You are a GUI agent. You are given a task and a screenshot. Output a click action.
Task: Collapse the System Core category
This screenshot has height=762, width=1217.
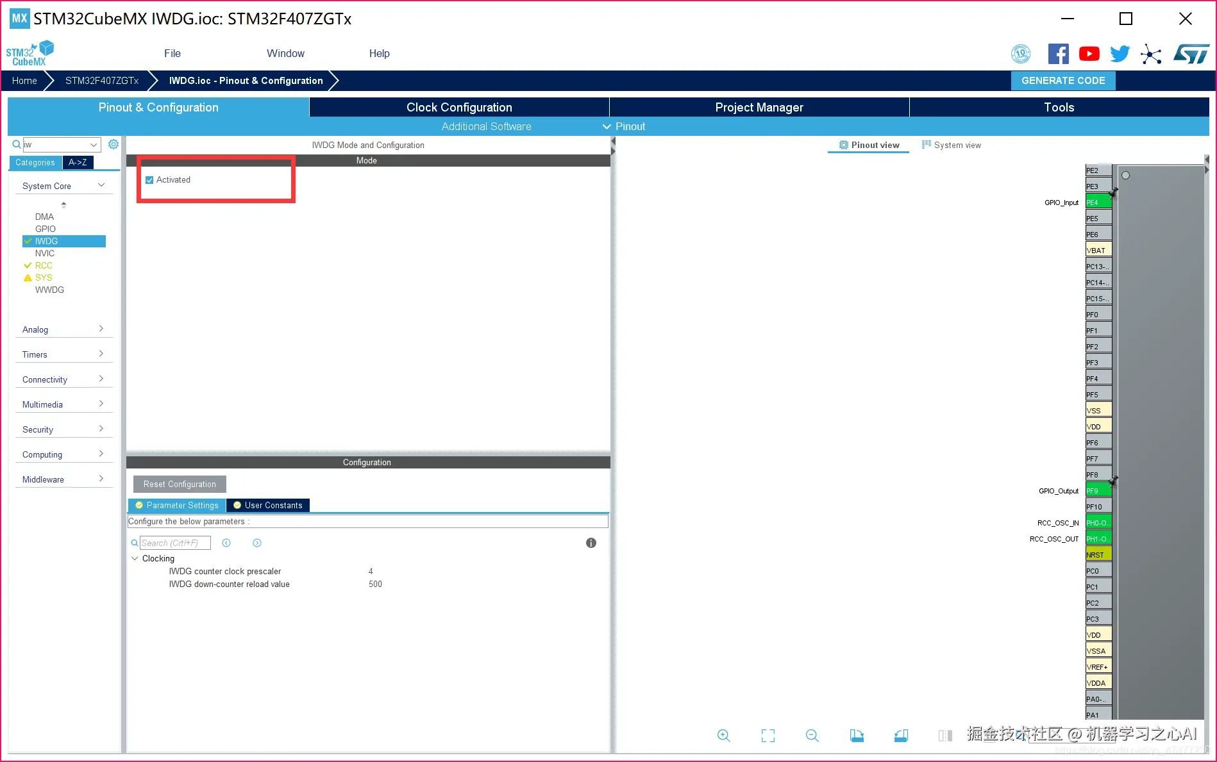tap(101, 185)
